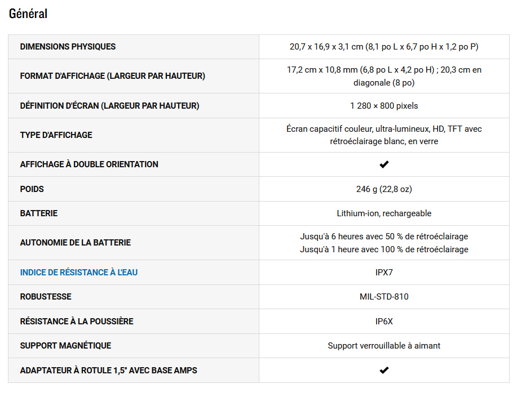Click the Batterie row label
517x397 pixels.
click(x=39, y=213)
